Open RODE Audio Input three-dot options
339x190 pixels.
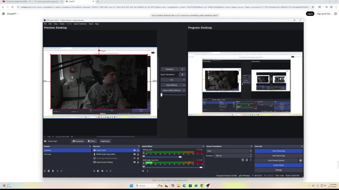click(x=144, y=163)
